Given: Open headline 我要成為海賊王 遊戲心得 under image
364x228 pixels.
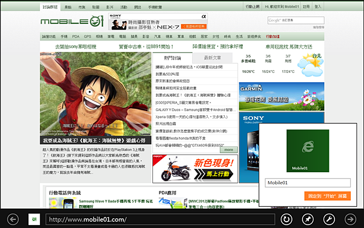Looking at the screenshot, I should coord(94,141).
